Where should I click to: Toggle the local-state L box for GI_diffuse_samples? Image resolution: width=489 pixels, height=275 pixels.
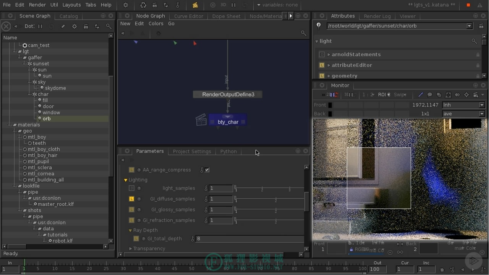click(x=131, y=199)
